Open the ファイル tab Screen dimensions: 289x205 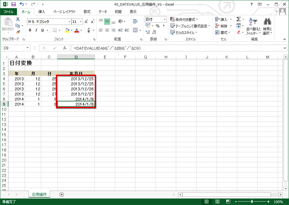click(x=8, y=12)
